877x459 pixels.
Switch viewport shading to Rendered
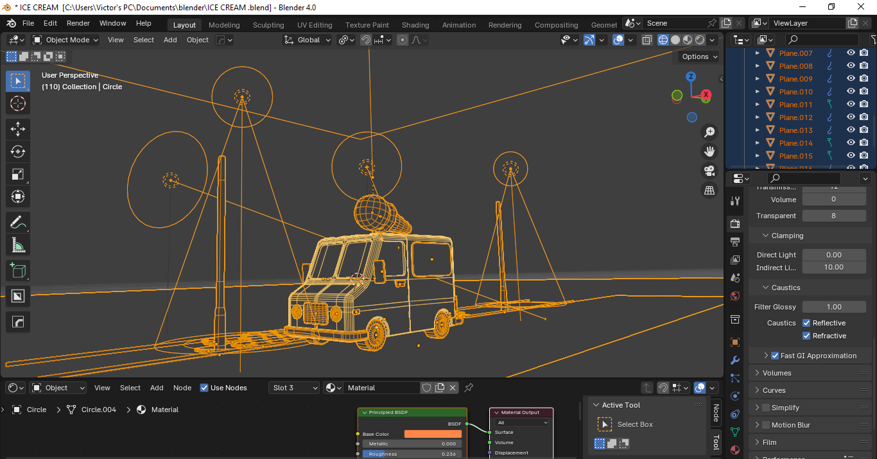tap(700, 40)
